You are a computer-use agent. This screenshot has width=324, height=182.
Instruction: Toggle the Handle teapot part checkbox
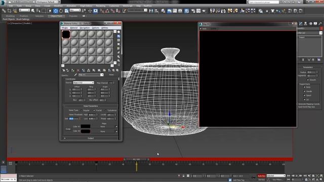point(304,92)
